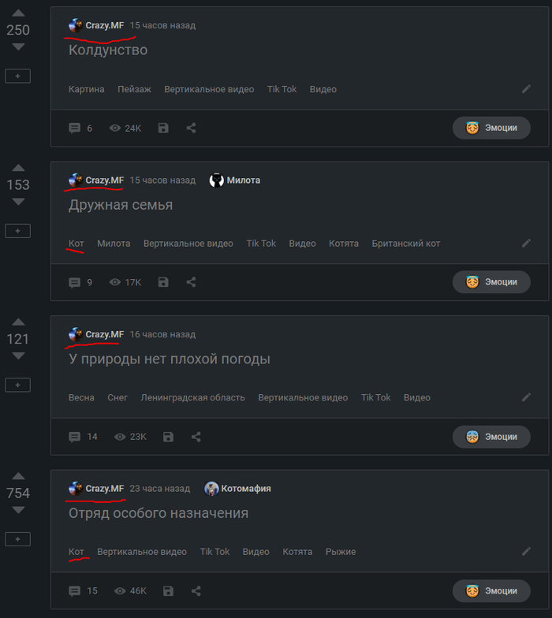Save the post "Отряд особого назначения"
The image size is (552, 618).
click(x=168, y=591)
